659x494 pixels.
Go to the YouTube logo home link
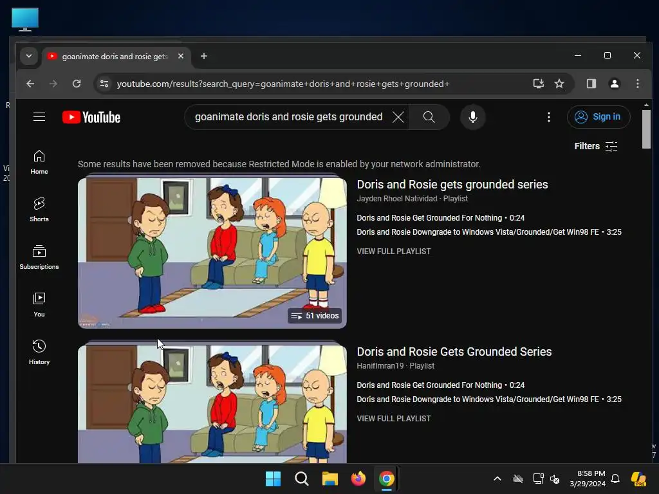pyautogui.click(x=91, y=117)
